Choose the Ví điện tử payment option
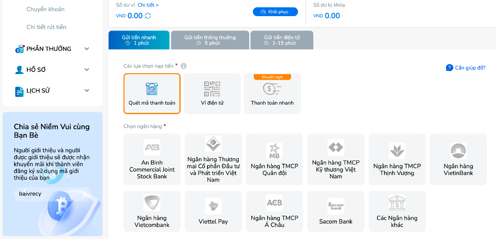 (x=212, y=93)
